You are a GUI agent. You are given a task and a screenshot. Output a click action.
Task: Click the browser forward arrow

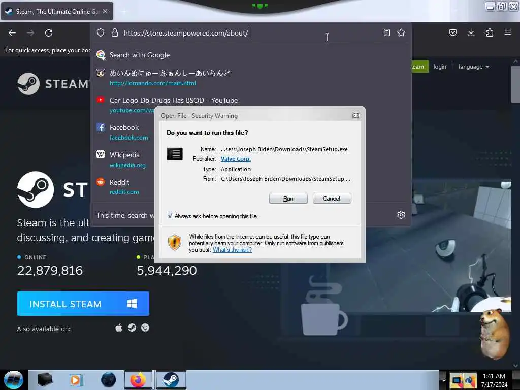pos(30,33)
